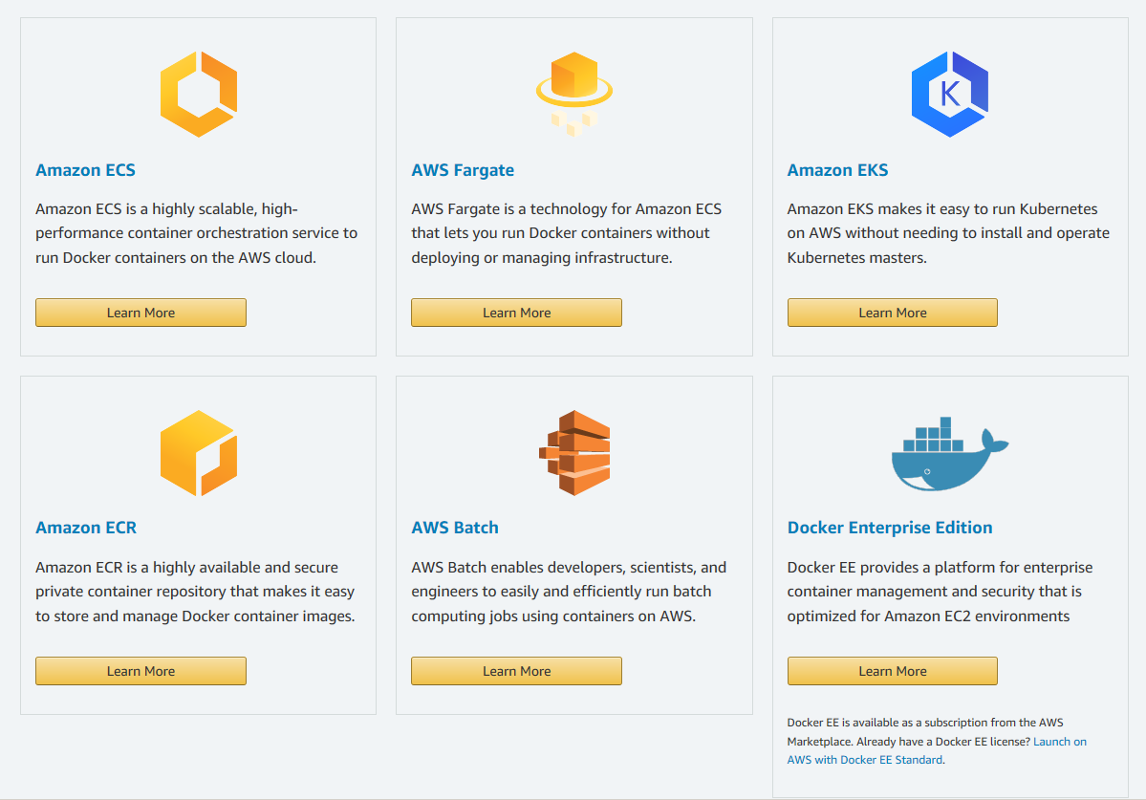Click the Amazon EKS Kubernetes icon
The image size is (1146, 800).
(950, 95)
